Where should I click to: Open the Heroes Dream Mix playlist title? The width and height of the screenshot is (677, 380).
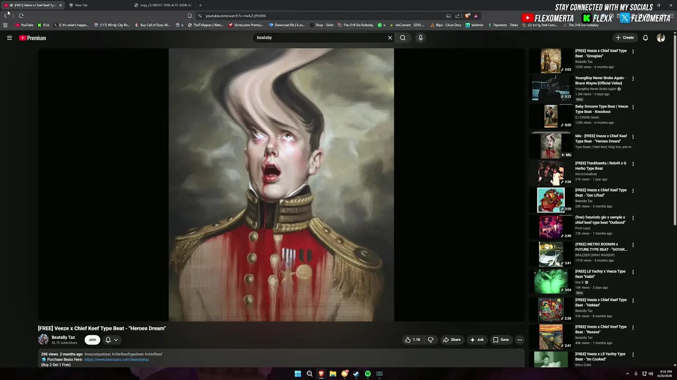[601, 138]
